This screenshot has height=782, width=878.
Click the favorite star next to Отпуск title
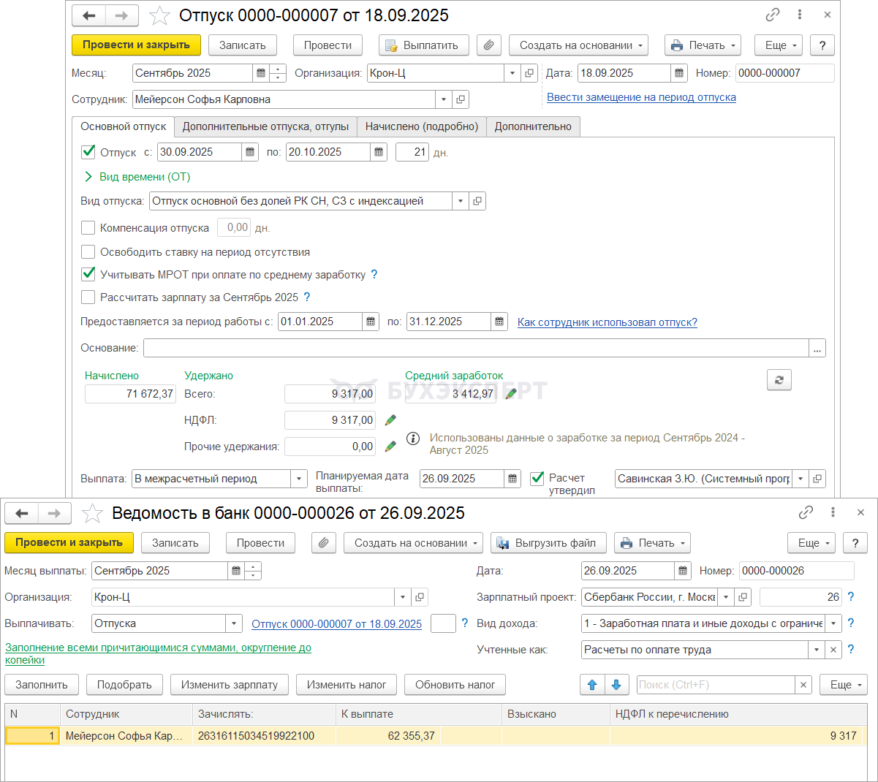coord(159,15)
